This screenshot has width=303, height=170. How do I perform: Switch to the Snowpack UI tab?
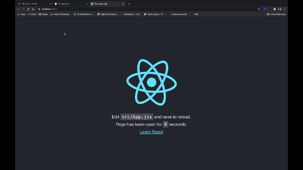[x=70, y=4]
